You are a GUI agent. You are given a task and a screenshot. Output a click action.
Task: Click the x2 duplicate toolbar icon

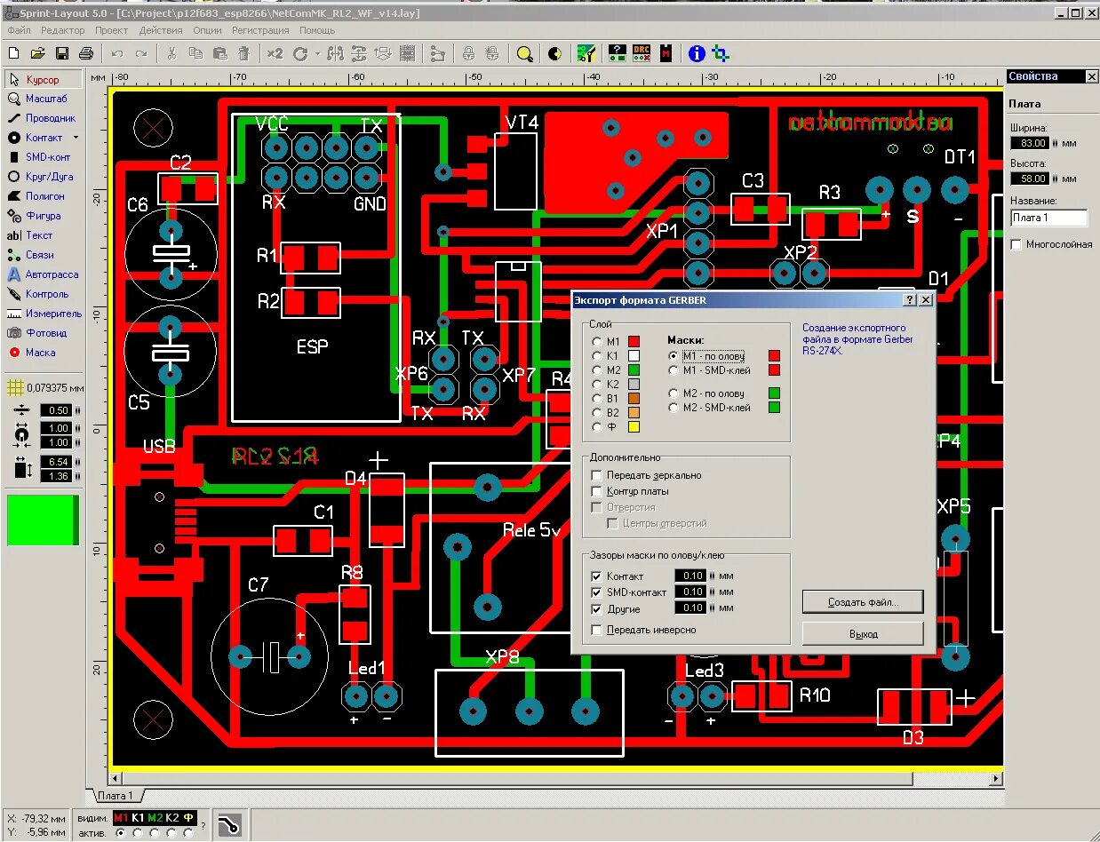tap(275, 54)
